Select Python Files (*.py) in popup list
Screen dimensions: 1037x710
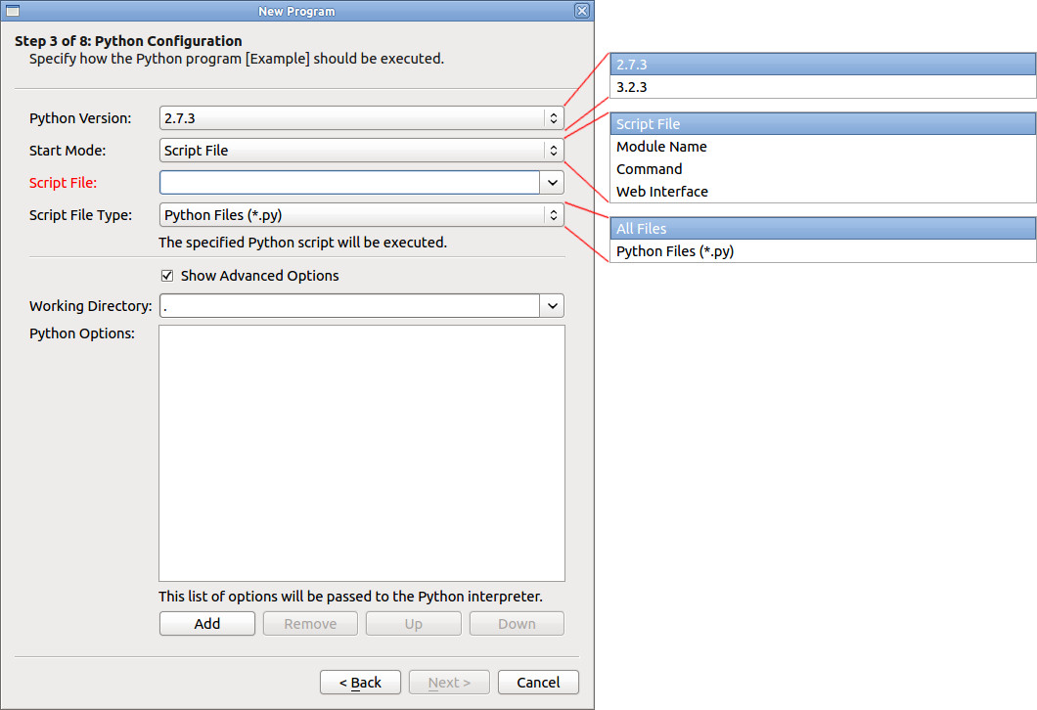pos(823,250)
